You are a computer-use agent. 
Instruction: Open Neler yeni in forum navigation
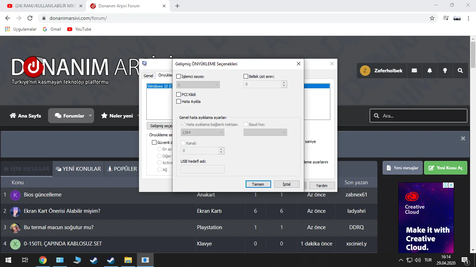tap(117, 116)
